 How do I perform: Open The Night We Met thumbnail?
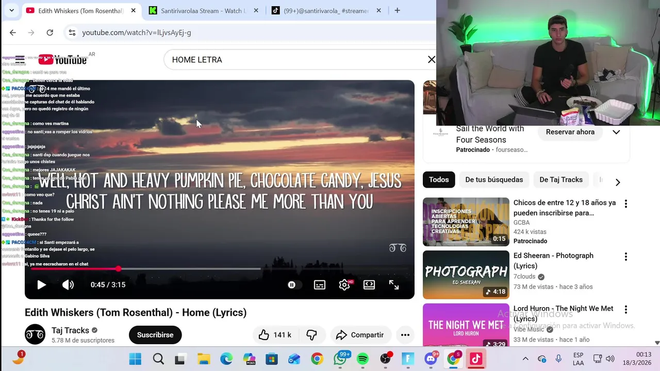[466, 325]
